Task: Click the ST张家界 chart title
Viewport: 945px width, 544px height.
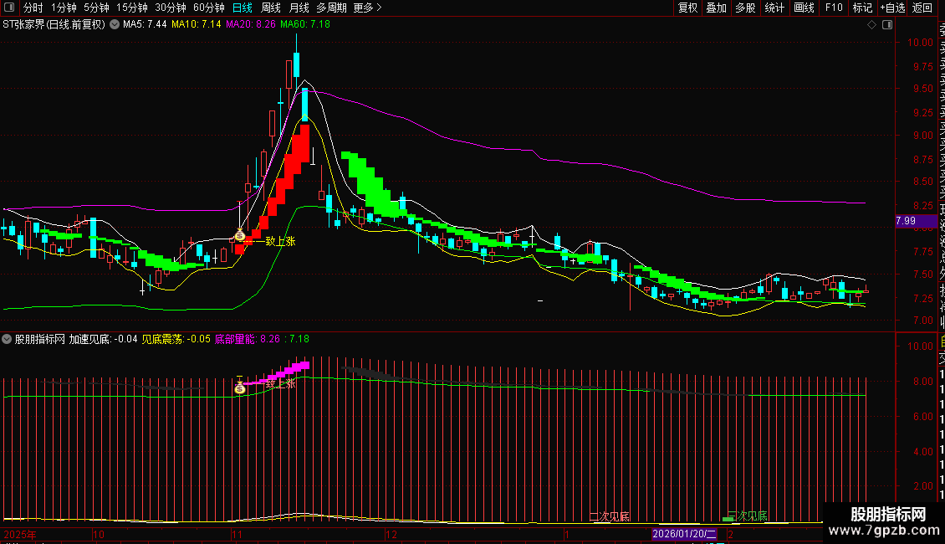Action: 54,25
